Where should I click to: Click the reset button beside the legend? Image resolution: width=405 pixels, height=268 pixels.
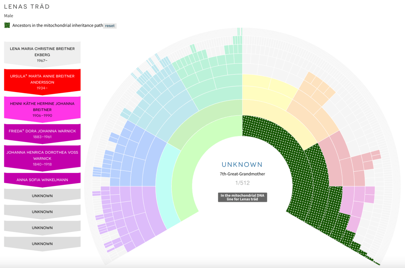pyautogui.click(x=110, y=25)
